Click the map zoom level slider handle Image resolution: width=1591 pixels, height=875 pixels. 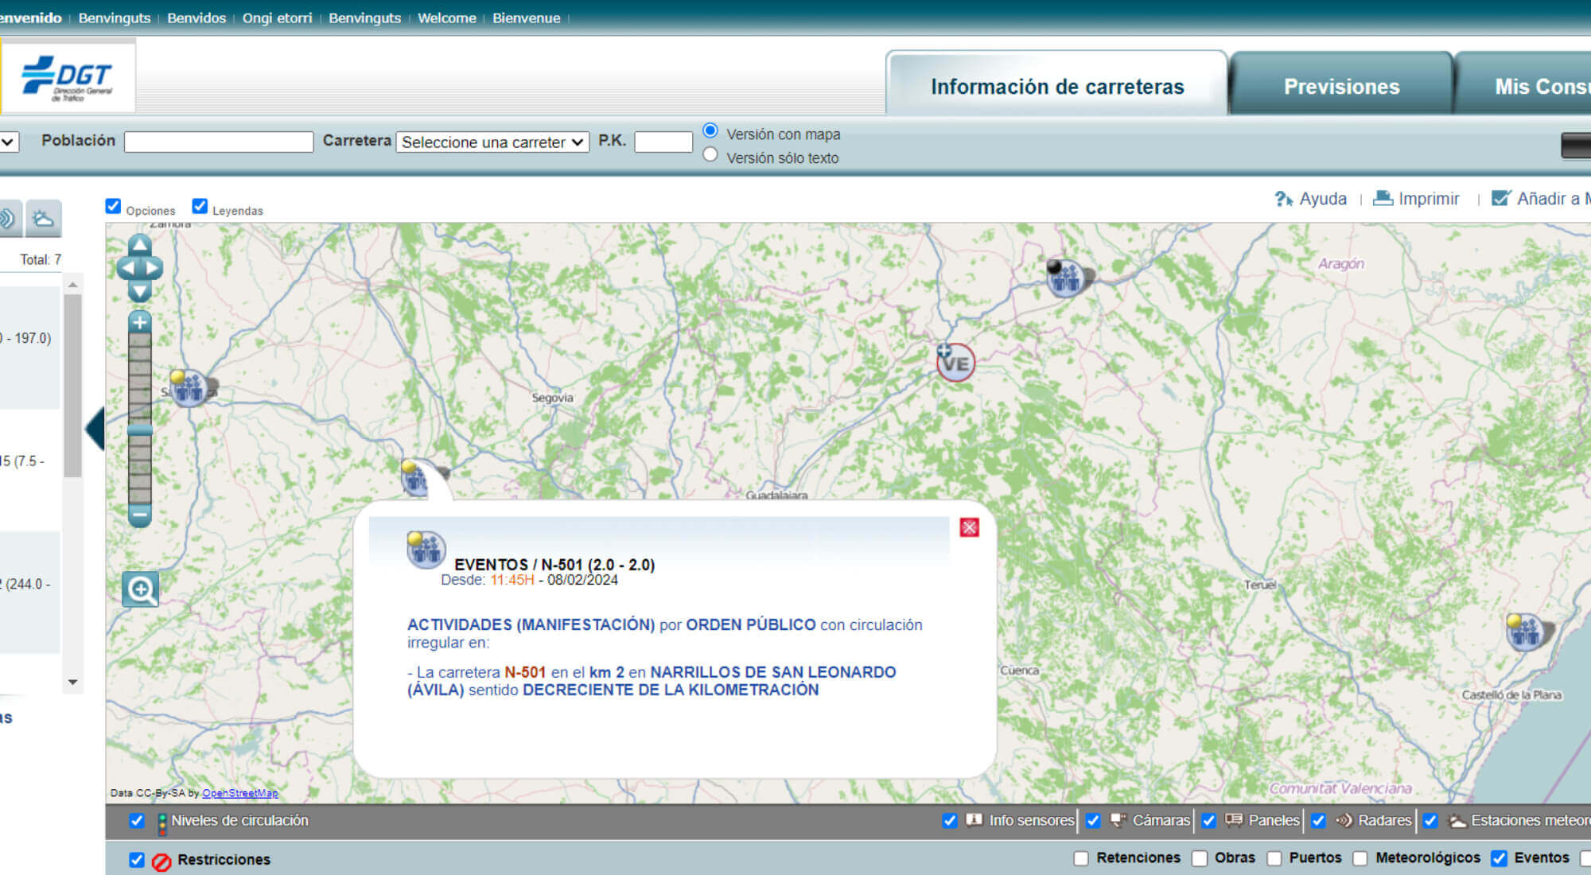(140, 430)
